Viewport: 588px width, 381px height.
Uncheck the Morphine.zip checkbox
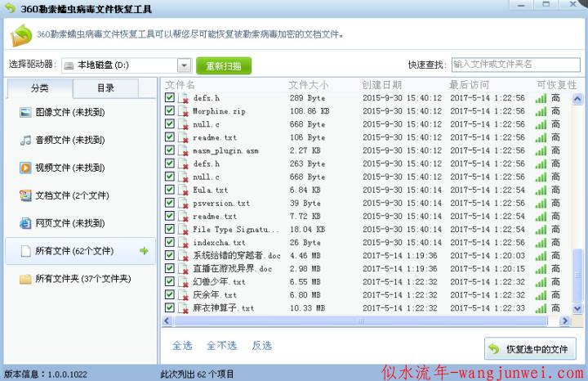click(x=170, y=110)
